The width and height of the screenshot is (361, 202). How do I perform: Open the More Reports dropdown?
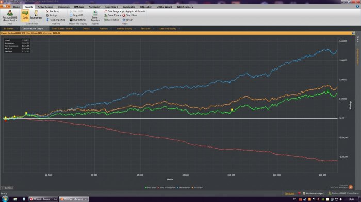click(95, 15)
